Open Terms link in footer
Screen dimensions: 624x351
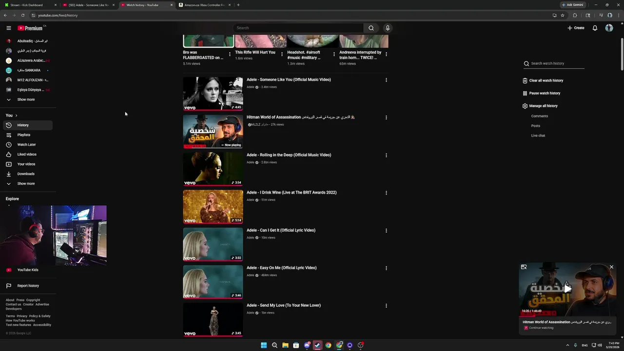click(10, 316)
